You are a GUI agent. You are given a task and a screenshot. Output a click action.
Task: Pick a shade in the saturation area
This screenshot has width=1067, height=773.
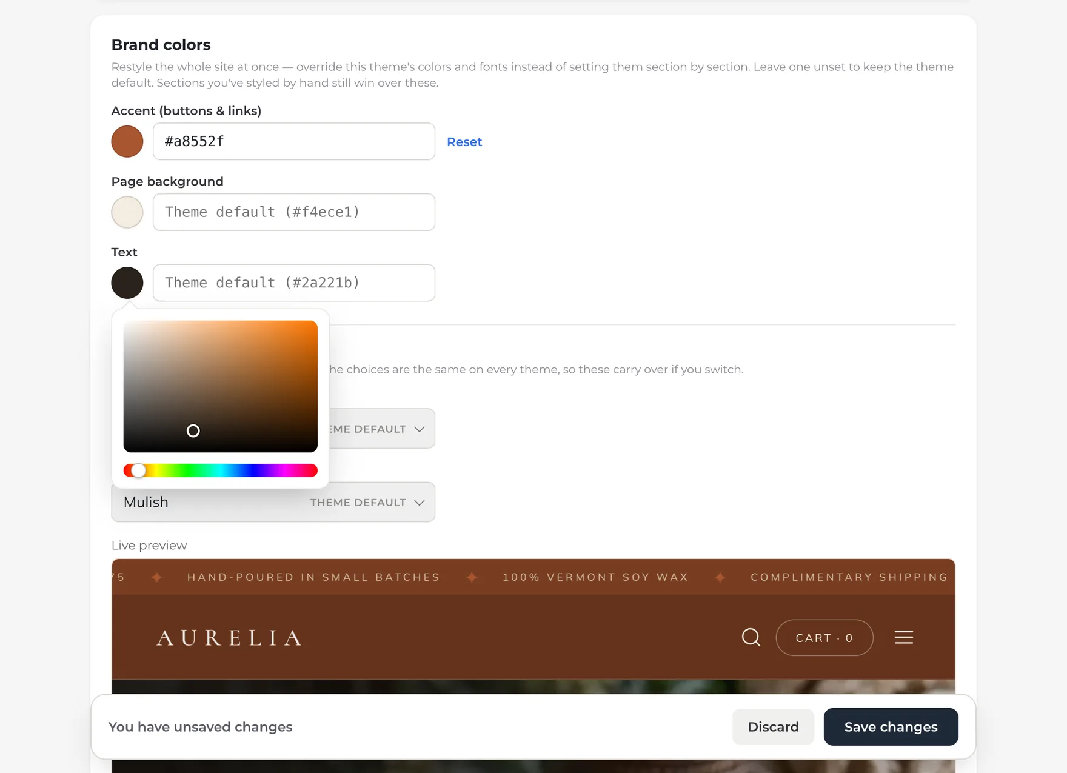click(x=220, y=386)
